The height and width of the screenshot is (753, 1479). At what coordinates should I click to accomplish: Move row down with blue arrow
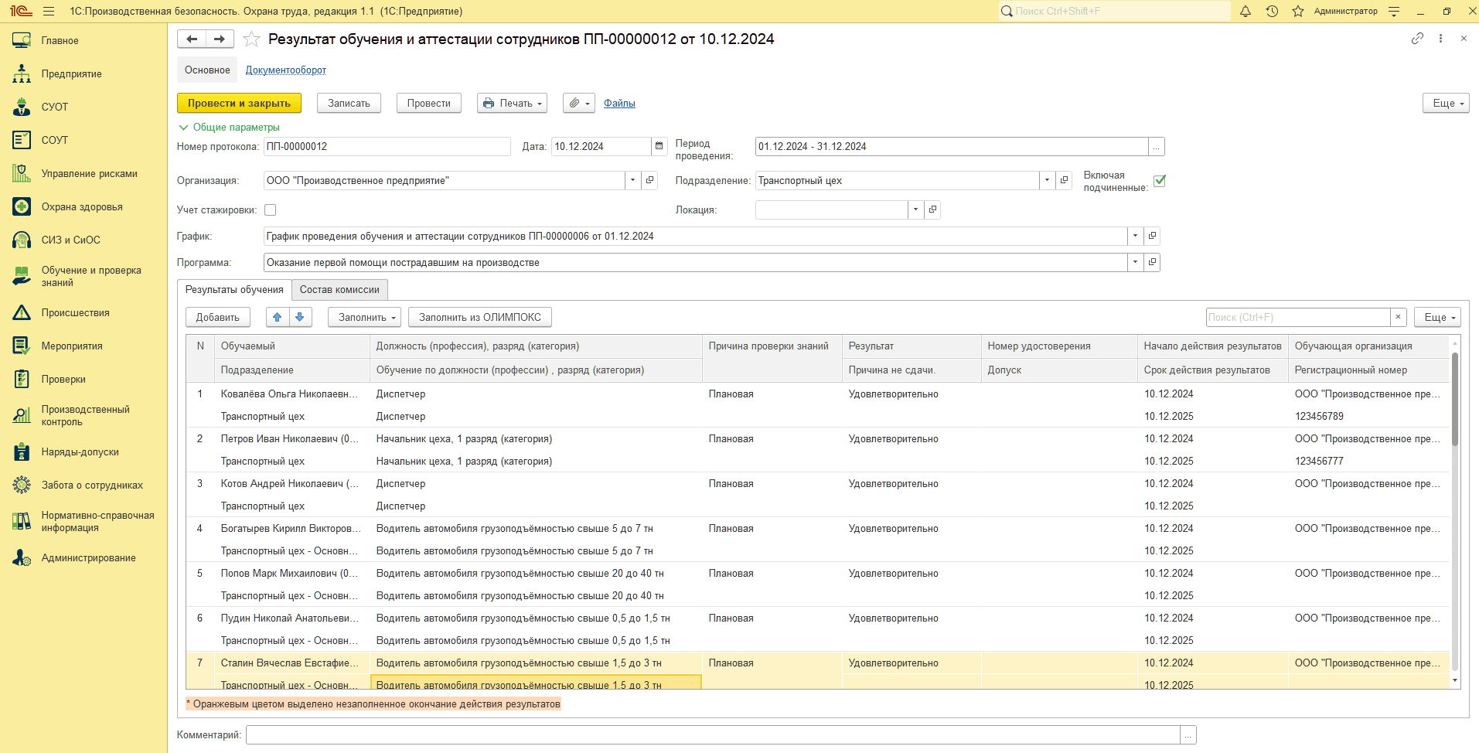coord(300,317)
